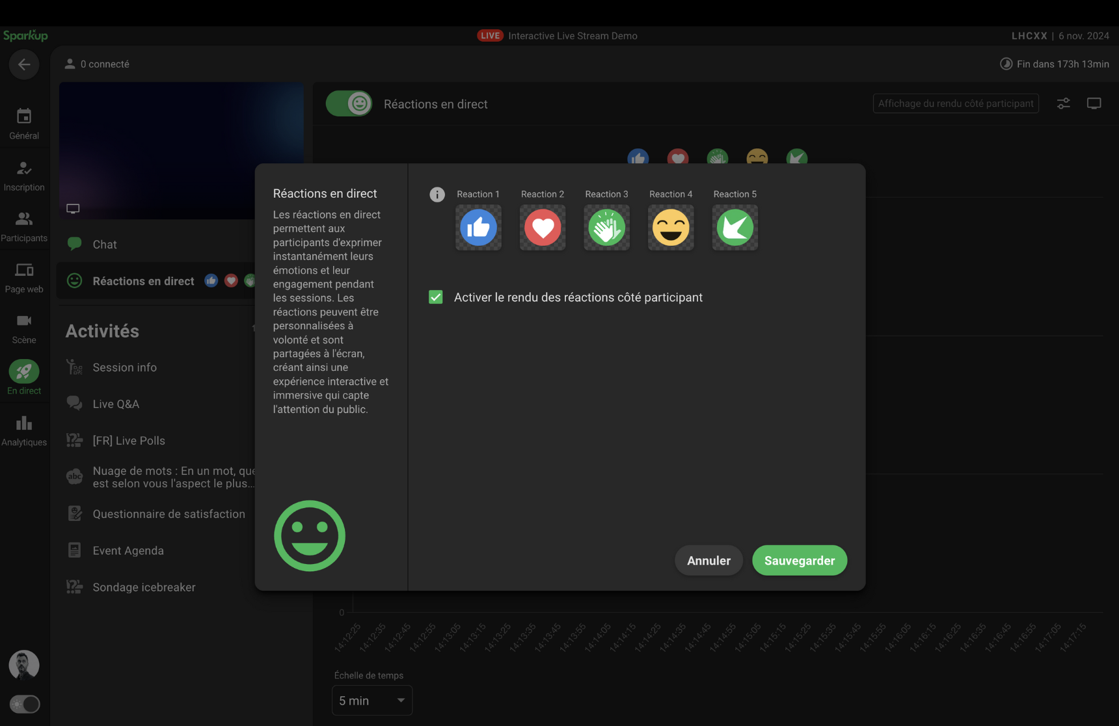Viewport: 1119px width, 726px height.
Task: Open the Live Q&A activity
Action: 116,404
